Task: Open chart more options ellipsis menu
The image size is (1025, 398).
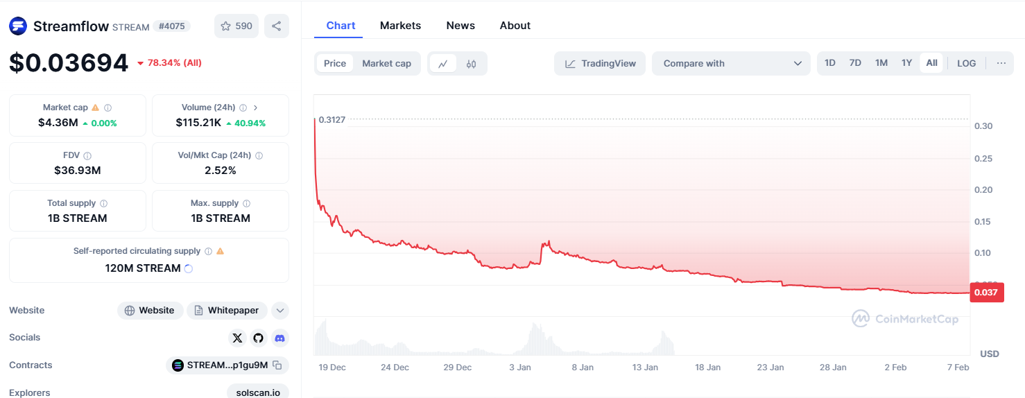Action: click(1001, 63)
